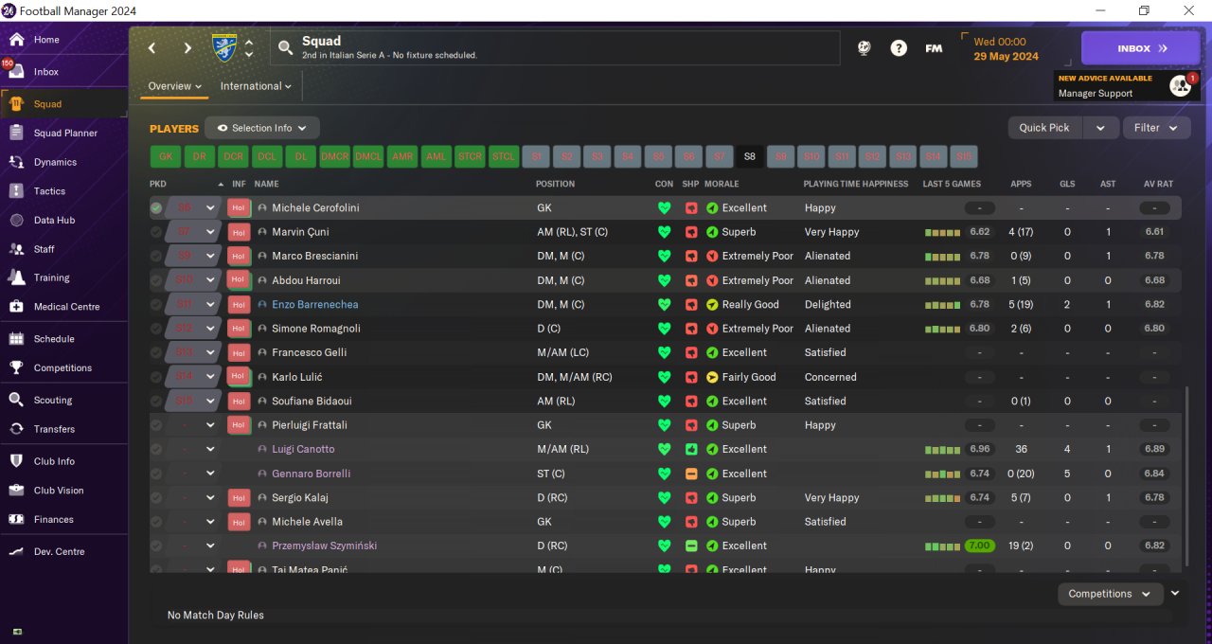Viewport: 1212px width, 644px height.
Task: Toggle pick checkmark for Abdou Harroui
Action: coord(156,280)
